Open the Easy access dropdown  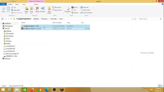(57, 10)
